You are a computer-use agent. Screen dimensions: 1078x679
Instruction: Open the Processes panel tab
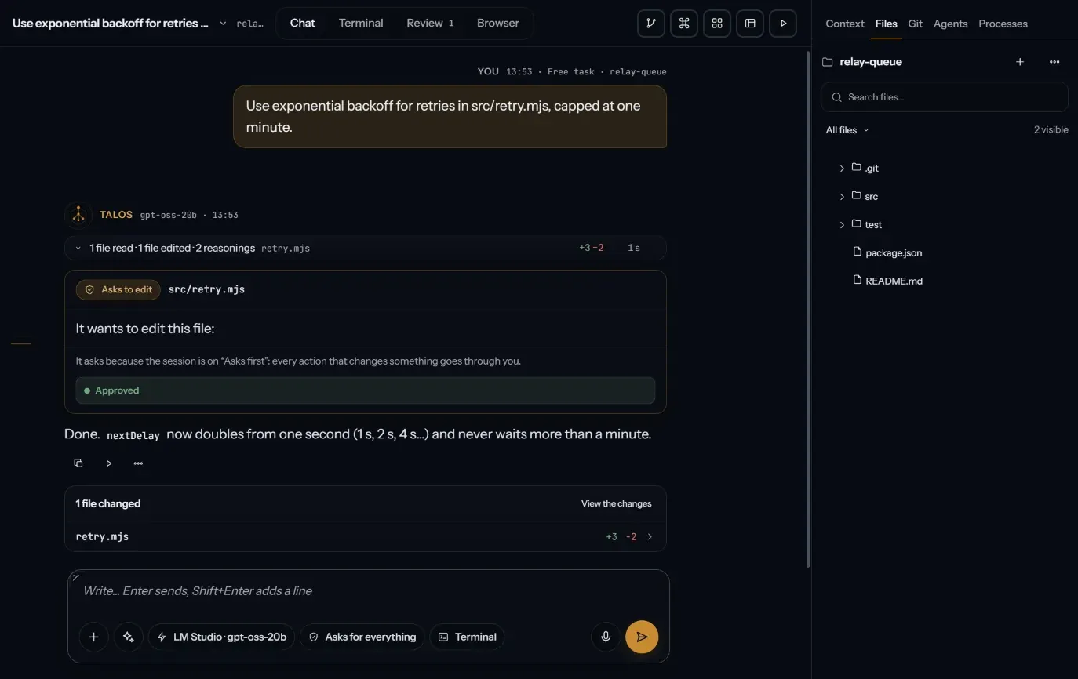(1003, 24)
